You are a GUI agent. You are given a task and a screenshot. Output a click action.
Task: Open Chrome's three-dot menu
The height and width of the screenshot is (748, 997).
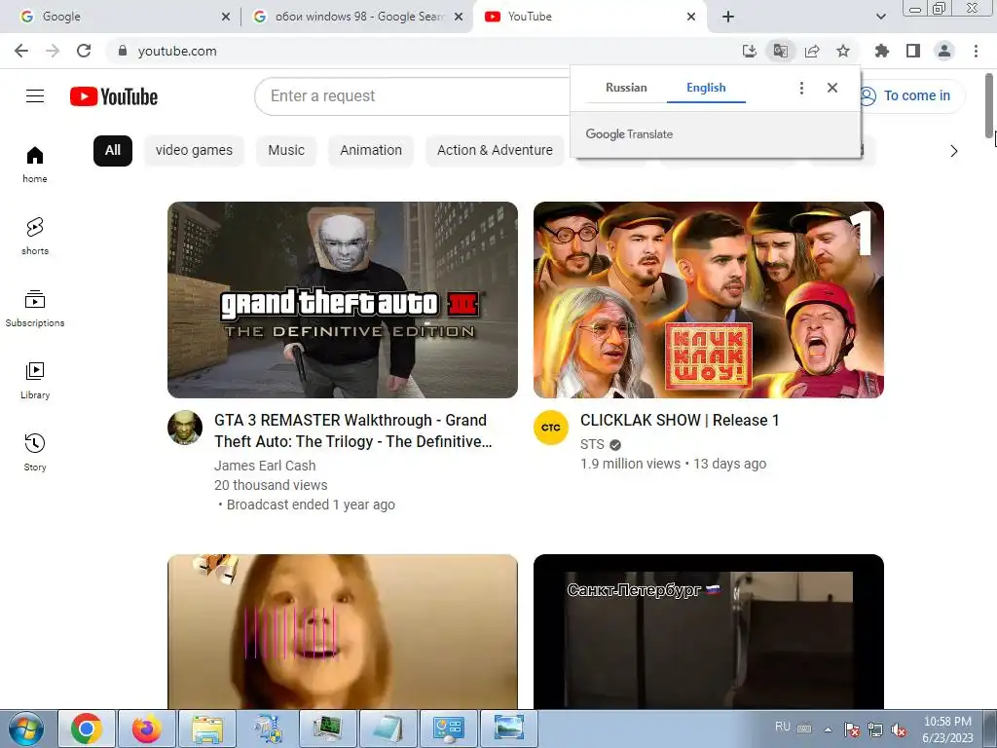[x=976, y=51]
